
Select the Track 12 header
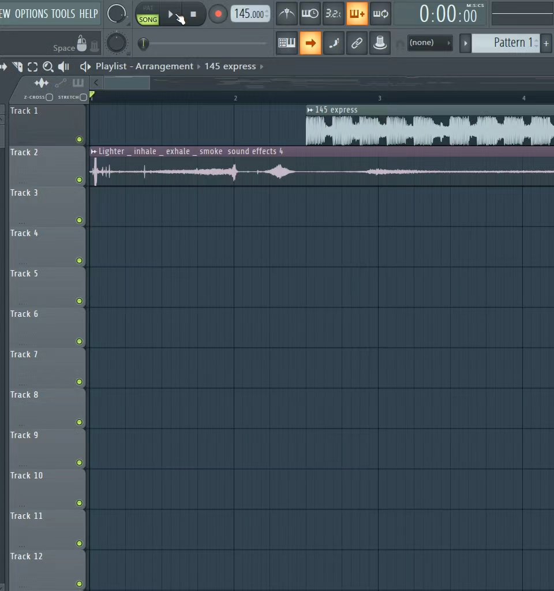[47, 570]
